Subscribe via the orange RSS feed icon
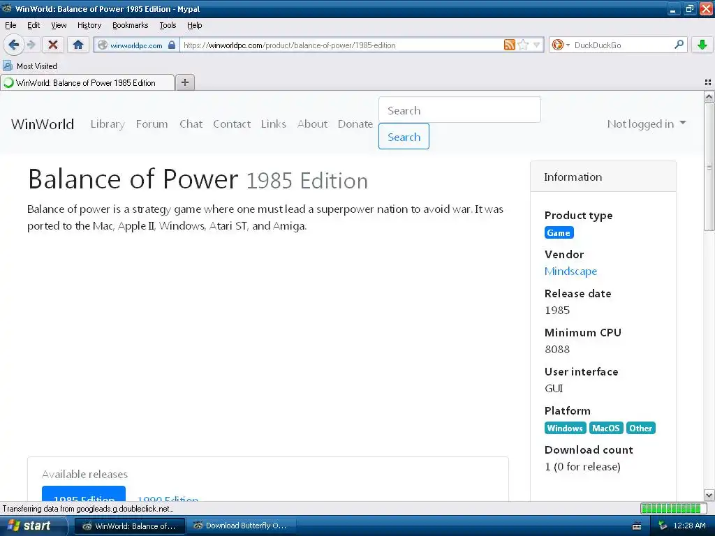 click(x=509, y=45)
